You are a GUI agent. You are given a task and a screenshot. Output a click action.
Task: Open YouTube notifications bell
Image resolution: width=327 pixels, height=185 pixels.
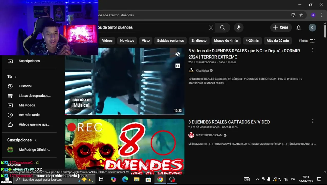[299, 27]
